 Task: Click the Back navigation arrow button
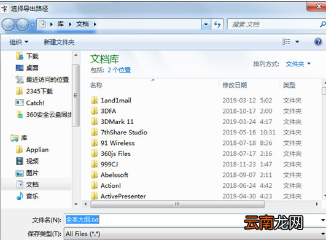click(x=8, y=25)
